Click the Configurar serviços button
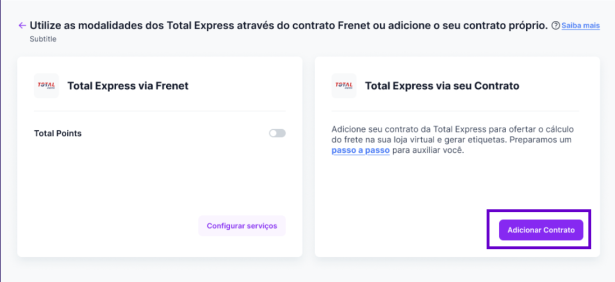This screenshot has height=282, width=615. point(242,226)
